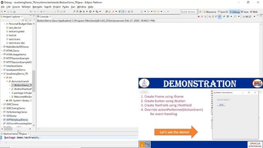Click the Run button green icon
The height and width of the screenshot is (148, 263).
point(90,12)
